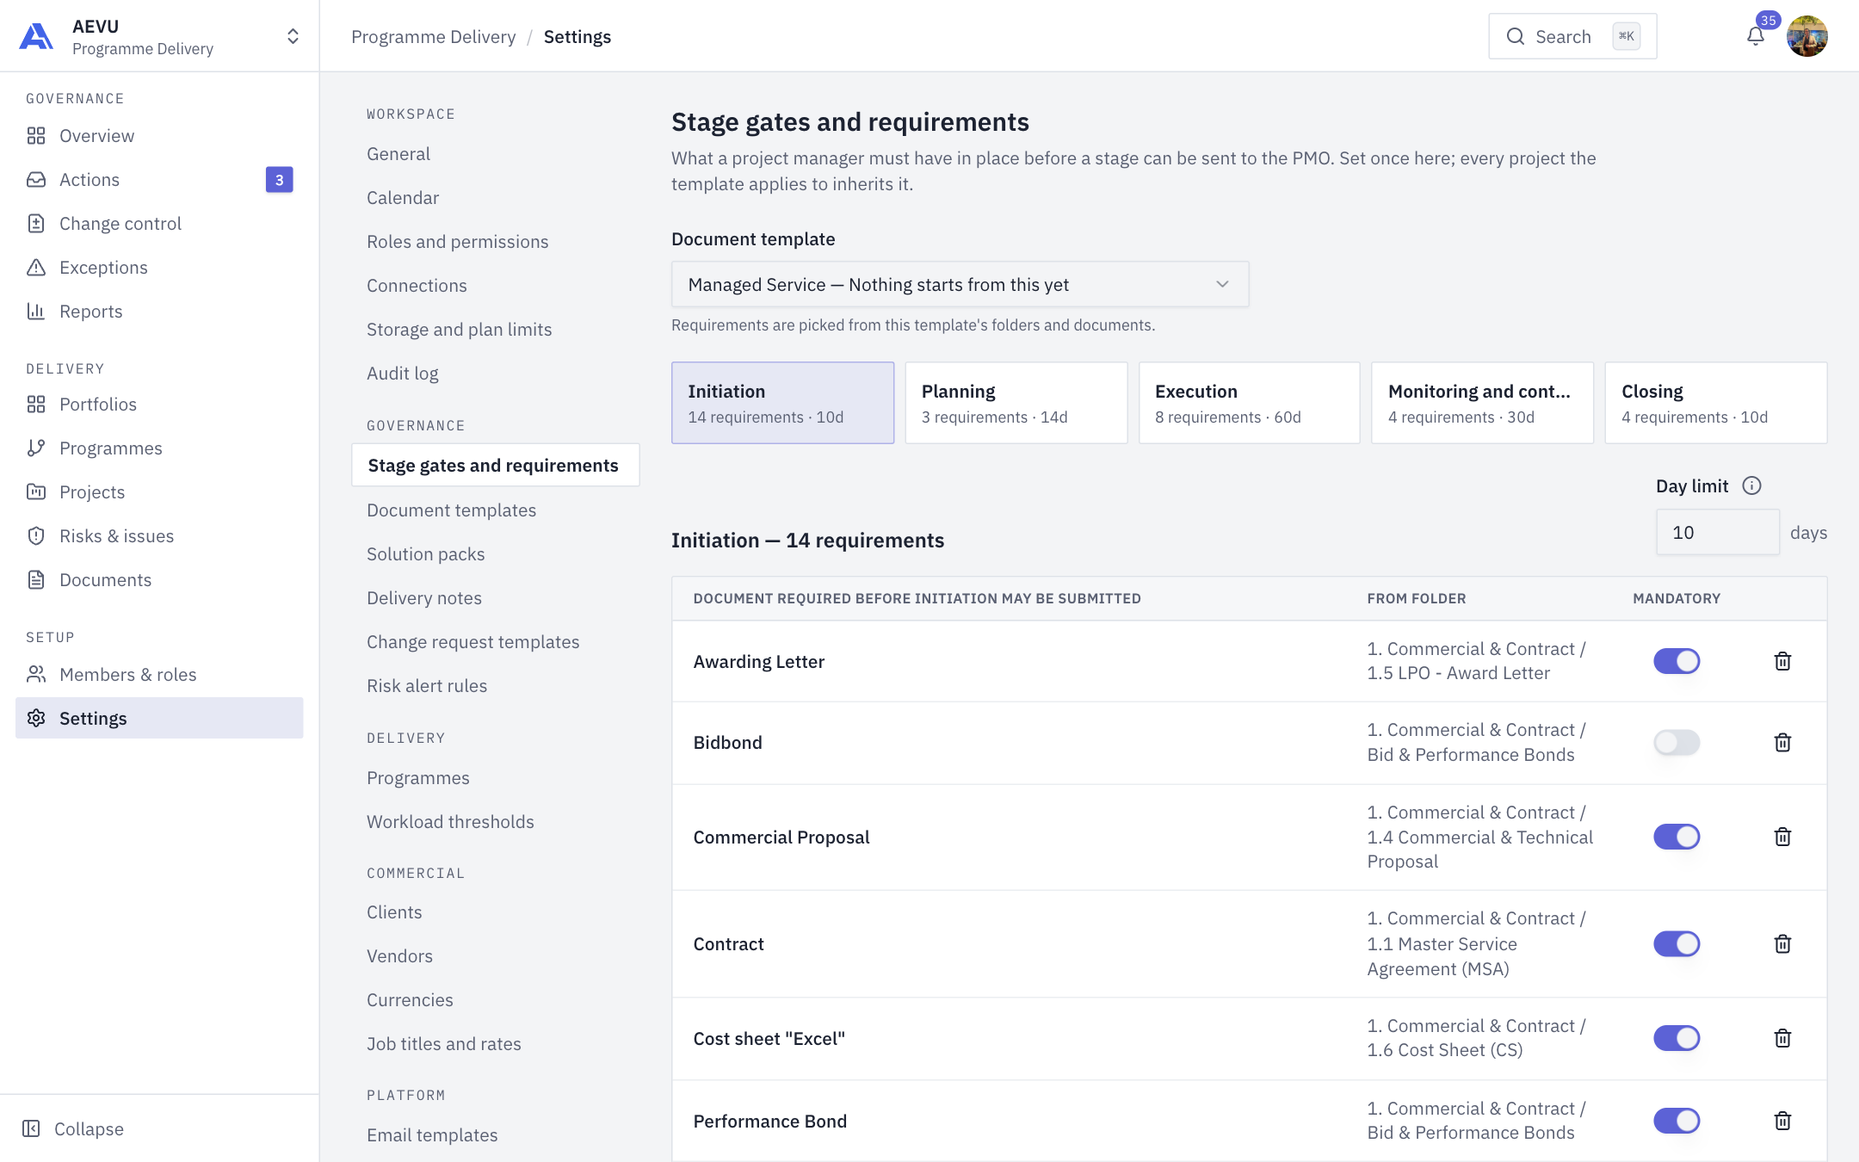Image resolution: width=1859 pixels, height=1162 pixels.
Task: Toggle mandatory for Performance Bond
Action: click(x=1677, y=1121)
